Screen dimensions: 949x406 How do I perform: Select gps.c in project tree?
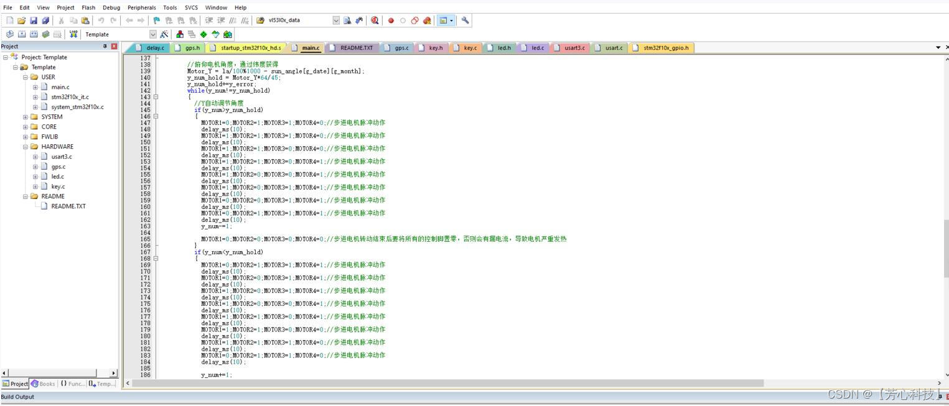pos(58,167)
